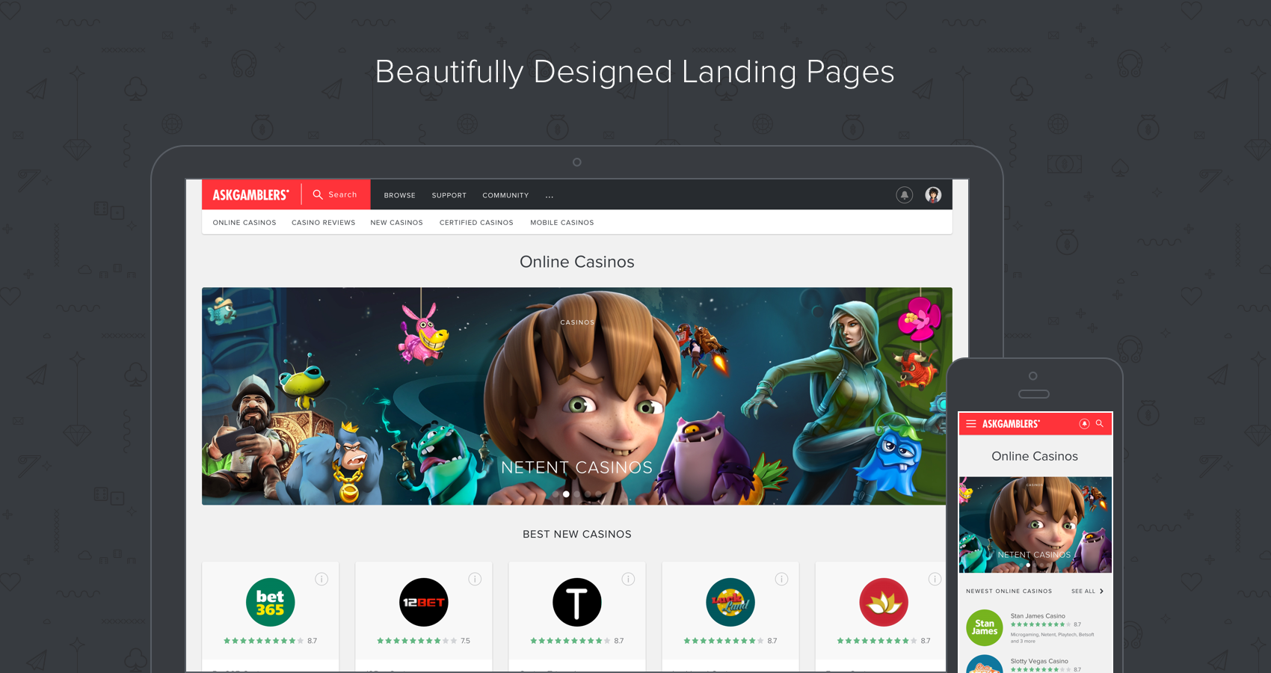Open NetEnt Casinos banner on phone

[1035, 525]
